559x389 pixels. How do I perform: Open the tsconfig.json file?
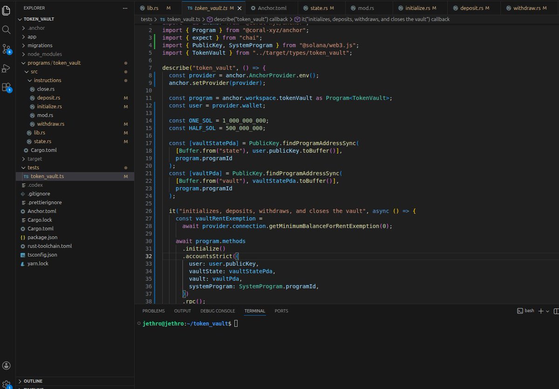[75, 255]
